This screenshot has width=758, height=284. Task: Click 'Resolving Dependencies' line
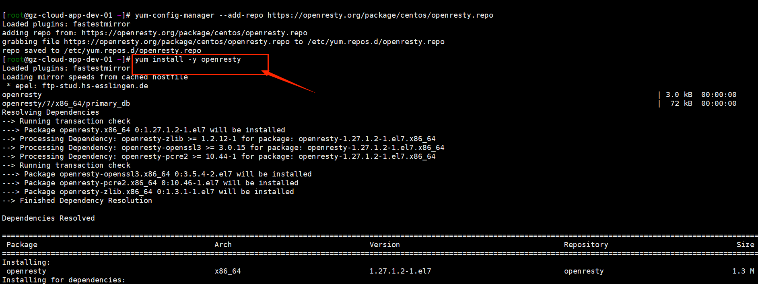pyautogui.click(x=50, y=112)
